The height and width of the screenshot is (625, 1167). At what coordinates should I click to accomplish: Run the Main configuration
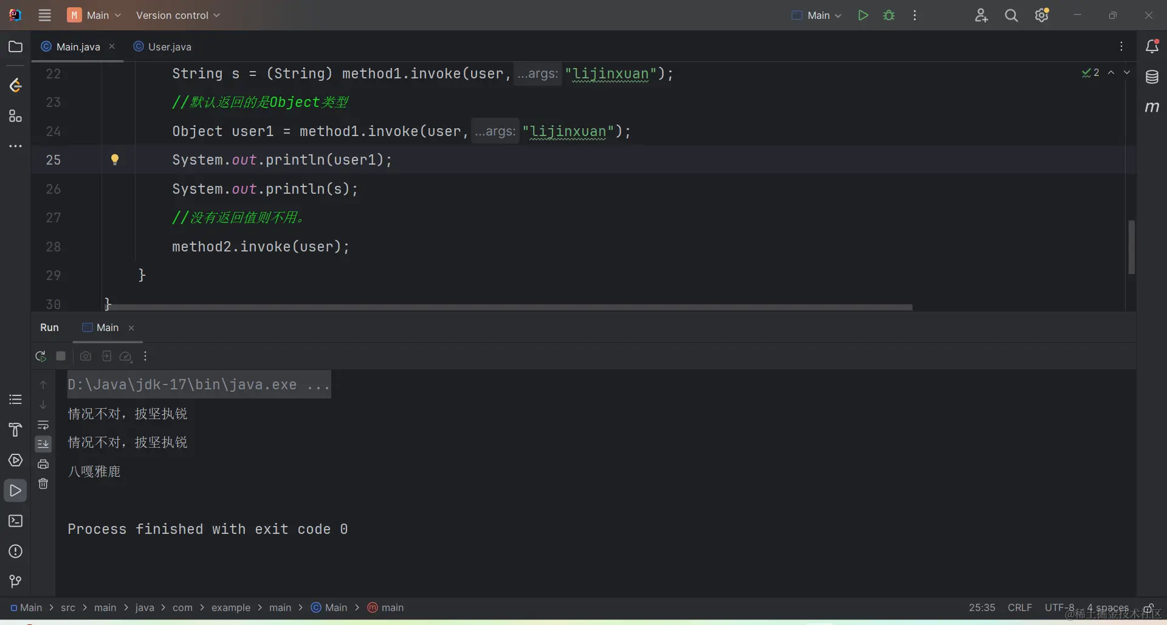point(862,15)
